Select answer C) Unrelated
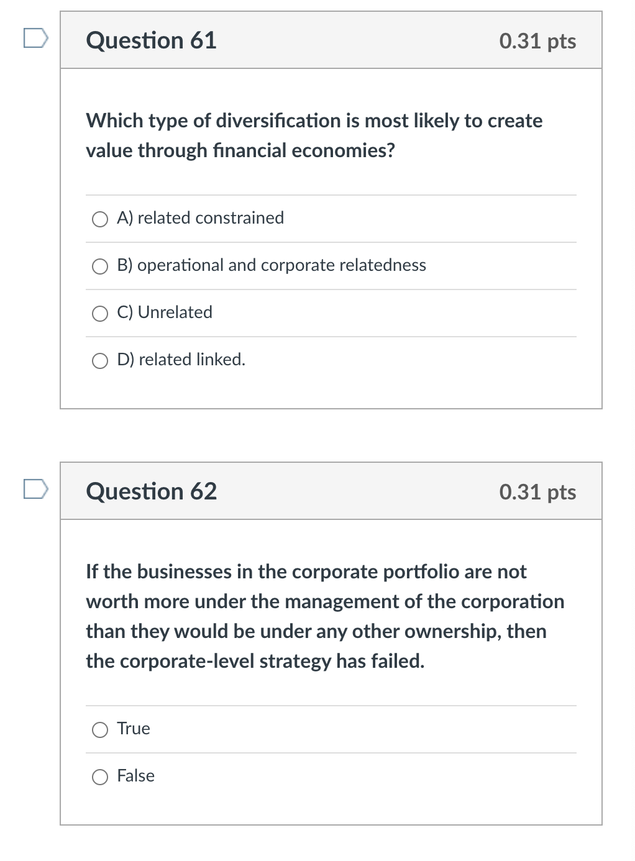The image size is (635, 861). click(x=100, y=313)
